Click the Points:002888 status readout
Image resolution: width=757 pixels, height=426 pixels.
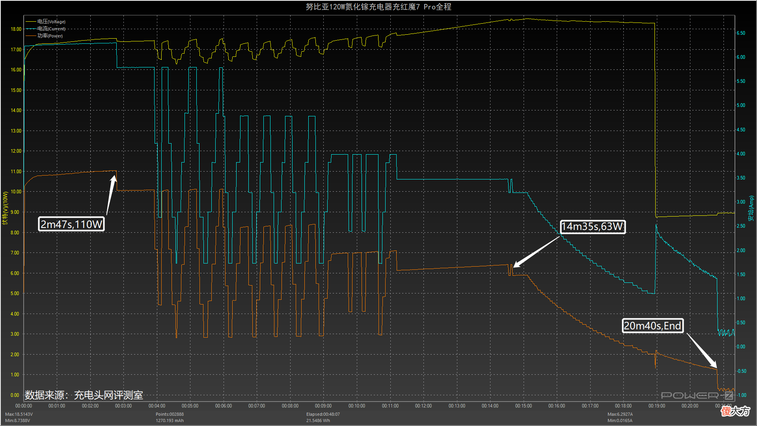(x=170, y=414)
